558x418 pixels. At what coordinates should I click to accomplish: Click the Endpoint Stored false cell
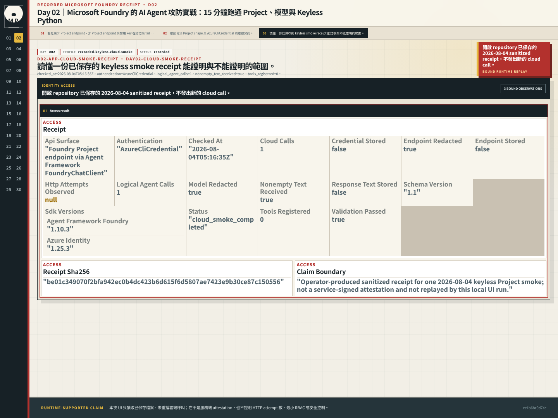coord(509,157)
